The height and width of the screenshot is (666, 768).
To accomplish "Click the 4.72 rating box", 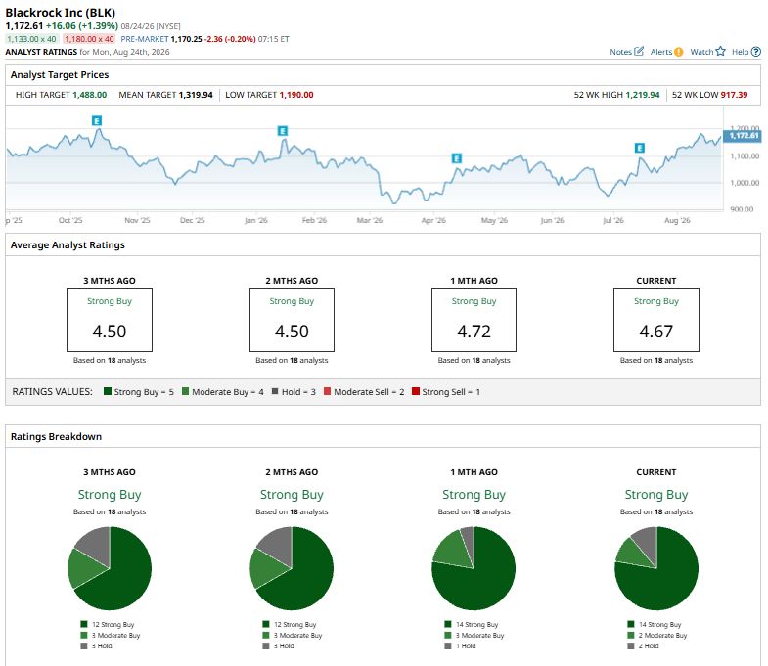I will pos(474,320).
